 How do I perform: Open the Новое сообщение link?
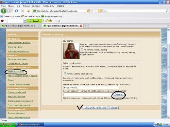[16, 97]
